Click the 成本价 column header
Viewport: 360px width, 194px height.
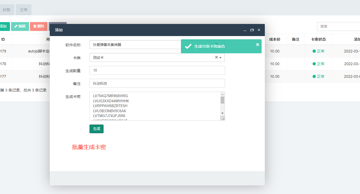coord(275,39)
